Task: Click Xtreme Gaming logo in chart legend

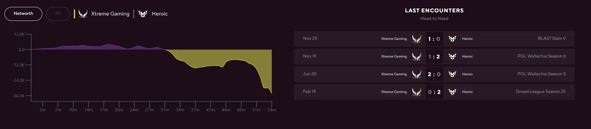Action: (x=83, y=14)
